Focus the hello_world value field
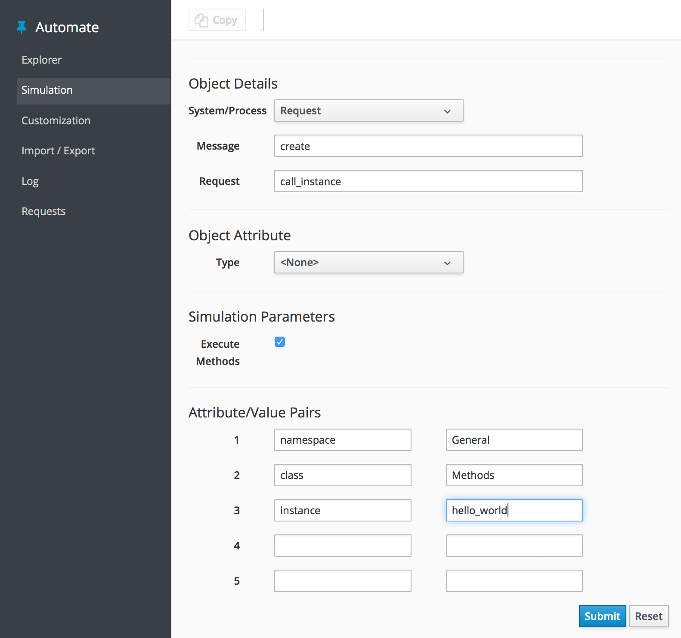 point(514,510)
